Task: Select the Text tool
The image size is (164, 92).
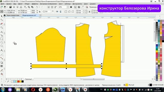Action: point(2,50)
